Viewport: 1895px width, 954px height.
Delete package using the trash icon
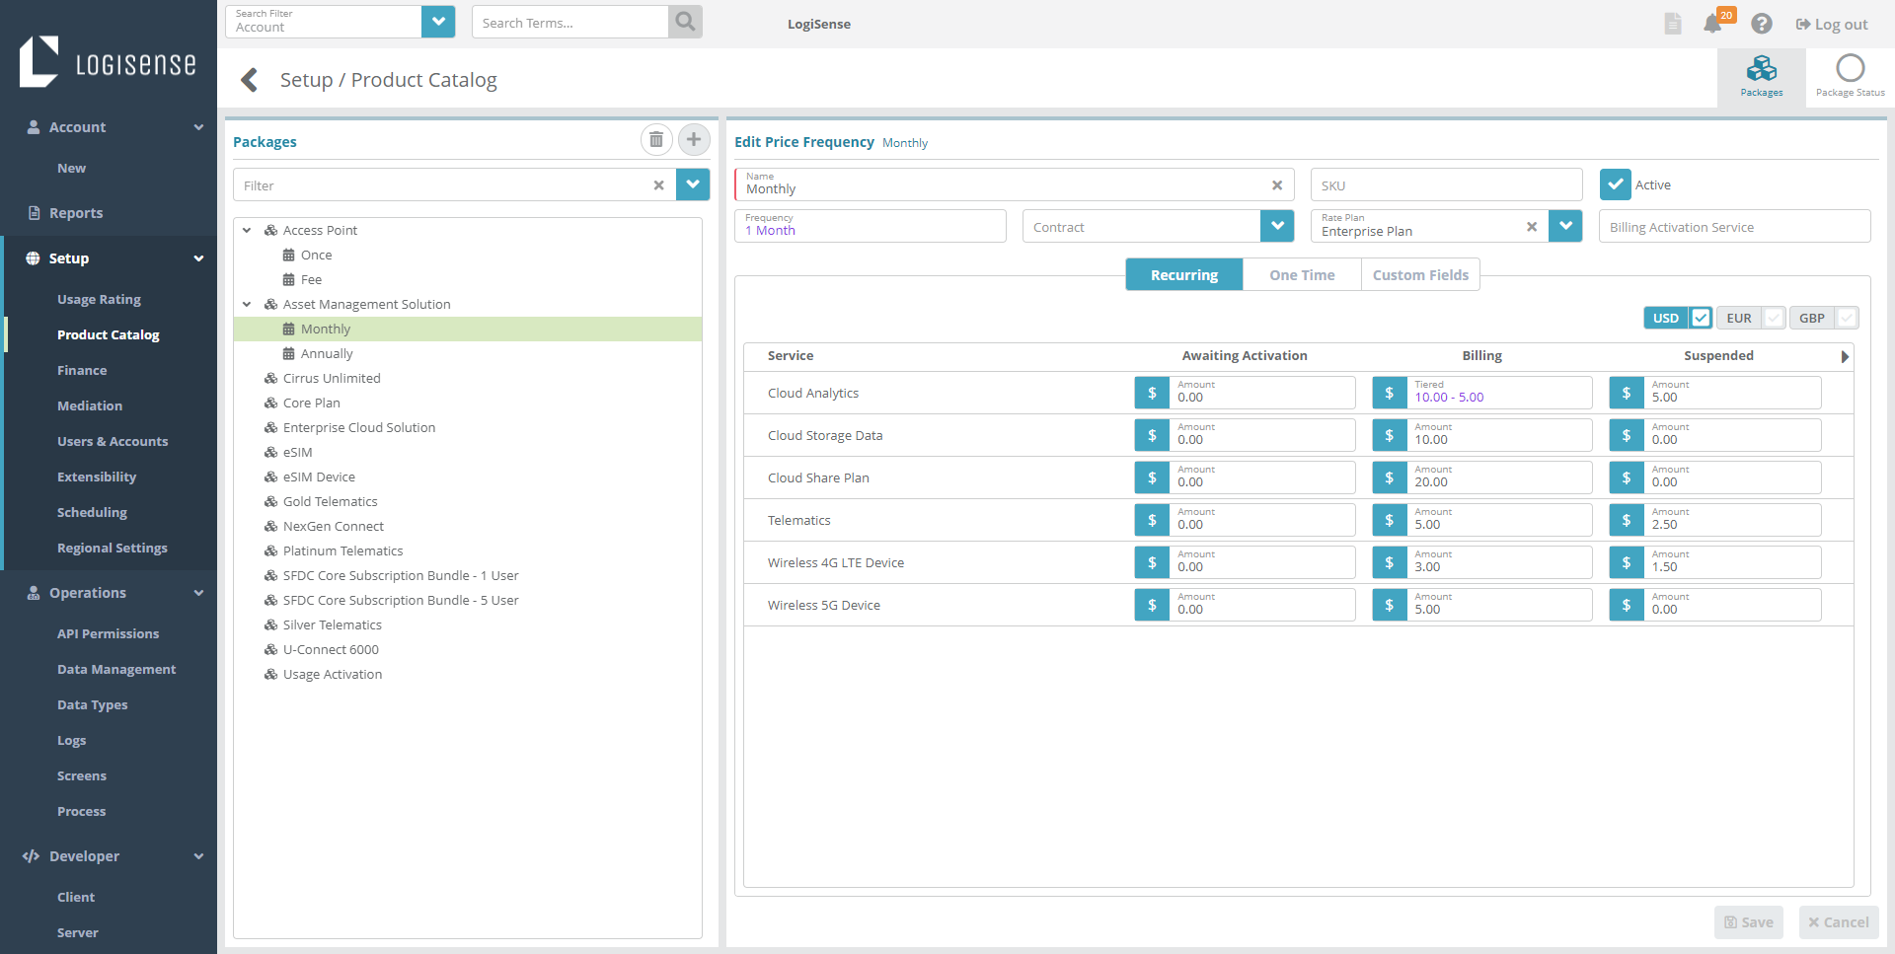tap(656, 140)
